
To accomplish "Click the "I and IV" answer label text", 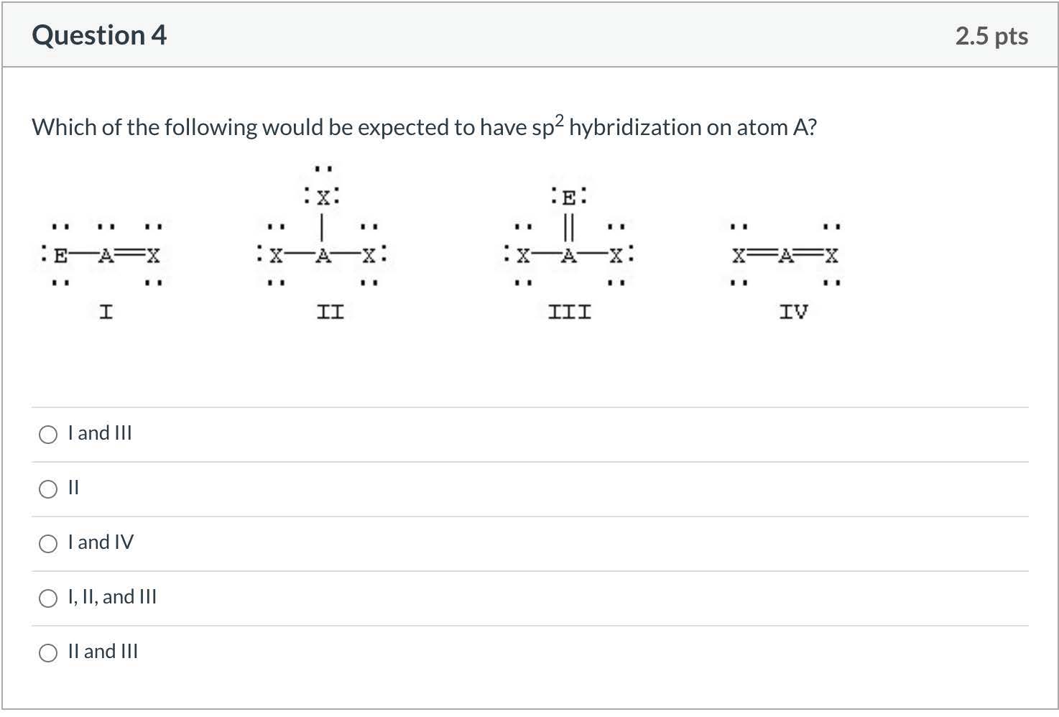I will 101,542.
